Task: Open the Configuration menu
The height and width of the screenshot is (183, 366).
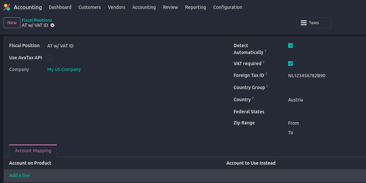Action: [227, 7]
